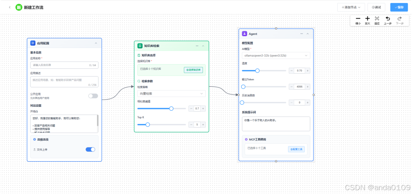
Task: Click the 应用配置 node icon
Action: (x=33, y=43)
